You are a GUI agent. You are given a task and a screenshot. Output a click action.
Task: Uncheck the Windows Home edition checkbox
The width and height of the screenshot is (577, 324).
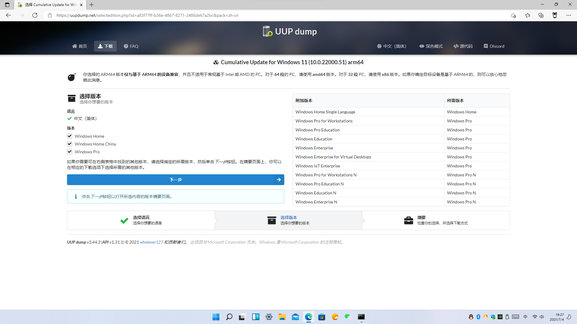click(x=69, y=136)
